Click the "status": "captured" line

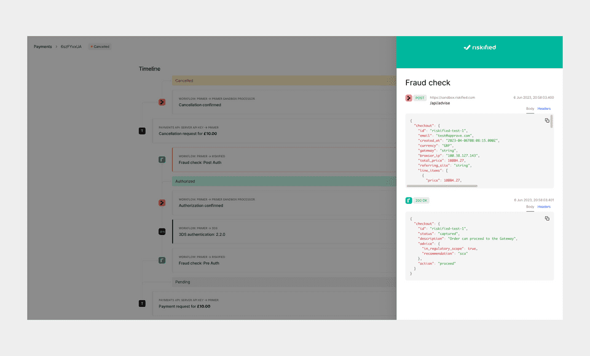click(x=438, y=234)
